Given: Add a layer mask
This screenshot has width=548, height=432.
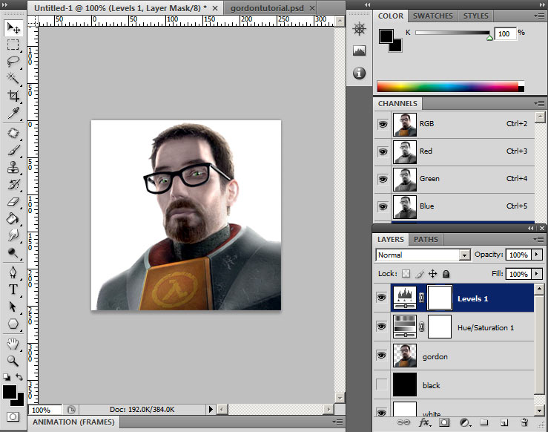Looking at the screenshot, I should click(x=444, y=422).
